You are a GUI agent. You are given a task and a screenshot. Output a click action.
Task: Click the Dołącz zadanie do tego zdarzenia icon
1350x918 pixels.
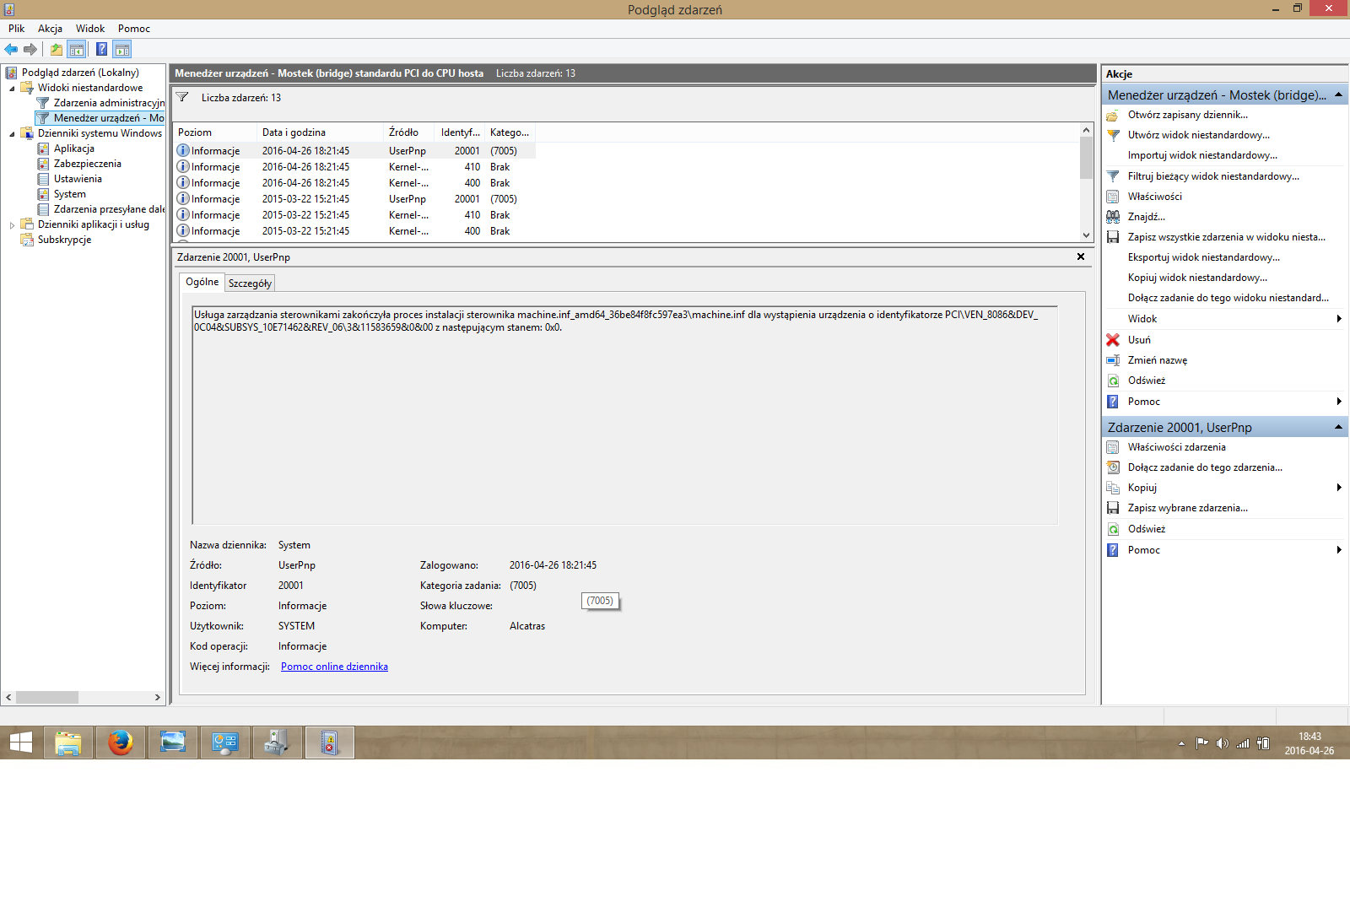1113,467
